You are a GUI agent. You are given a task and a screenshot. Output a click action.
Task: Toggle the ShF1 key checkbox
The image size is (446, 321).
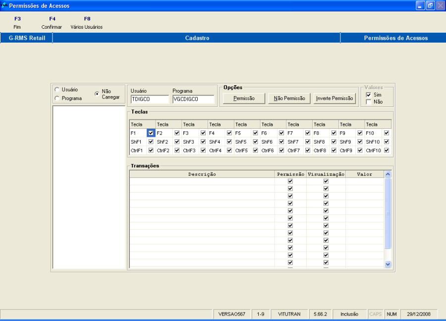tap(151, 142)
